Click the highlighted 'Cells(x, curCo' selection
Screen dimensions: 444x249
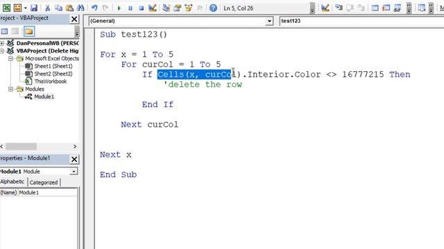click(x=194, y=75)
